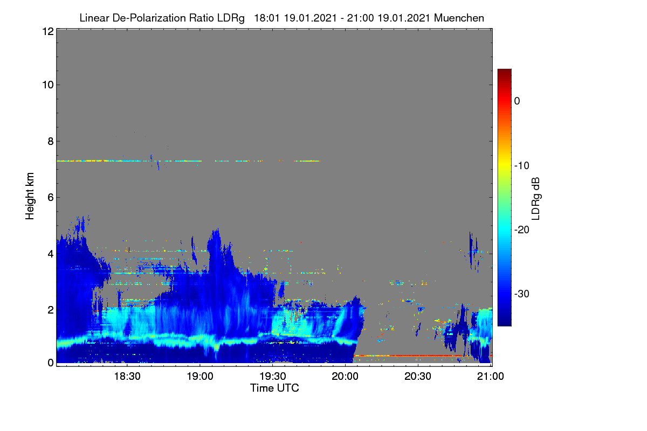Click the dark red top of colorbar
The height and width of the screenshot is (431, 647).
504,73
